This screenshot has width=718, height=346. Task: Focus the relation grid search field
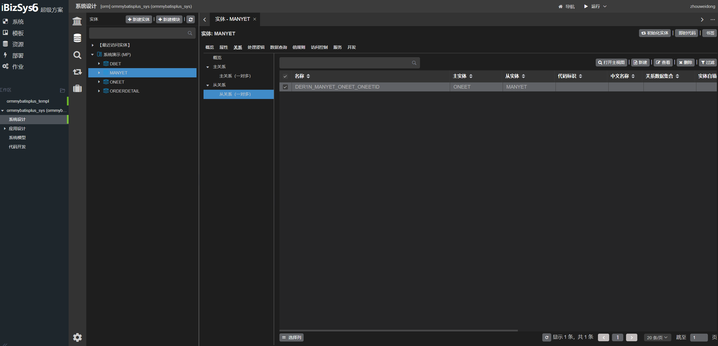click(x=350, y=63)
